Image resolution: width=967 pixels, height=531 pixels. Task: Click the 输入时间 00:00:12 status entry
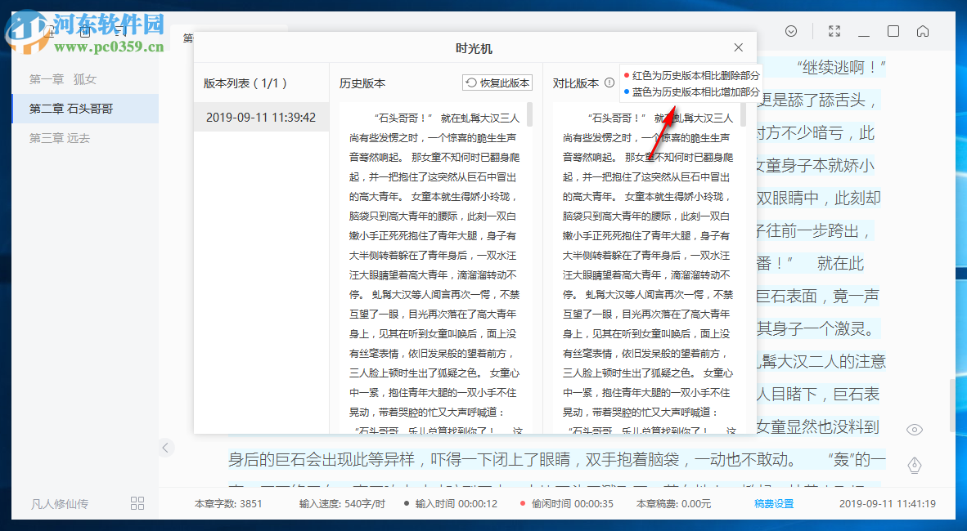[451, 504]
